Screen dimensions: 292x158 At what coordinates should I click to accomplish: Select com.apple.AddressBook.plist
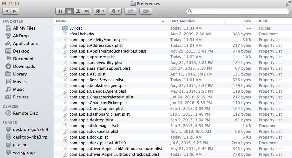tap(96, 46)
